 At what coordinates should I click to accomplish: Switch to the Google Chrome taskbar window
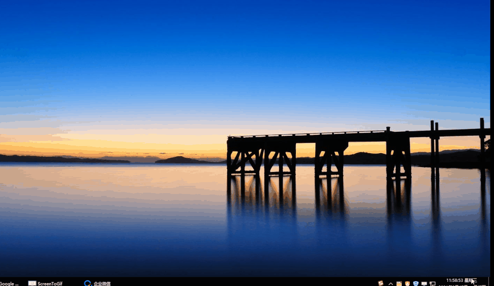(9, 284)
